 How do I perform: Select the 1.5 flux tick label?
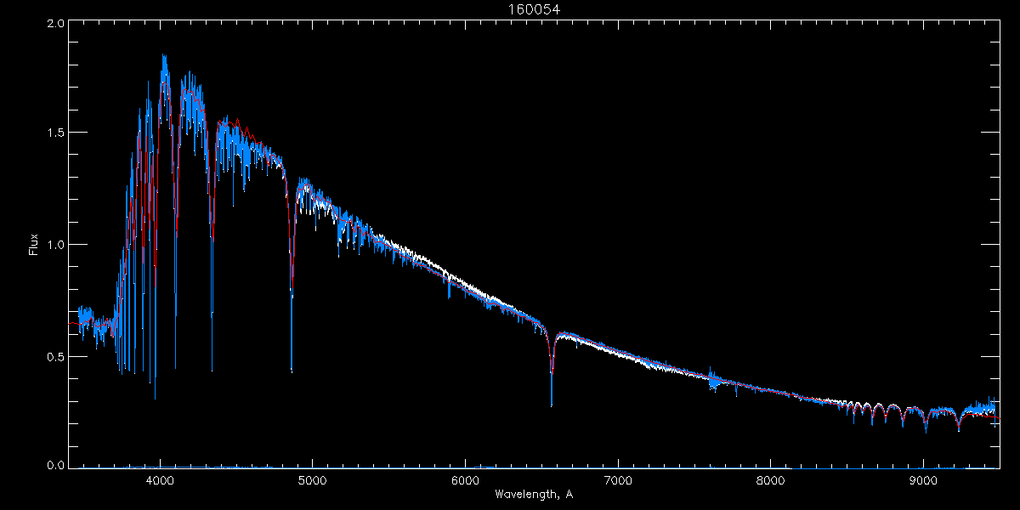click(55, 133)
